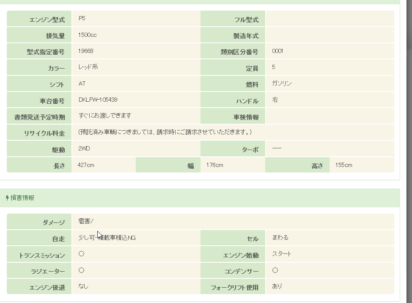Click the 類別区分番号 value 0001
This screenshot has height=303, width=412.
point(277,51)
